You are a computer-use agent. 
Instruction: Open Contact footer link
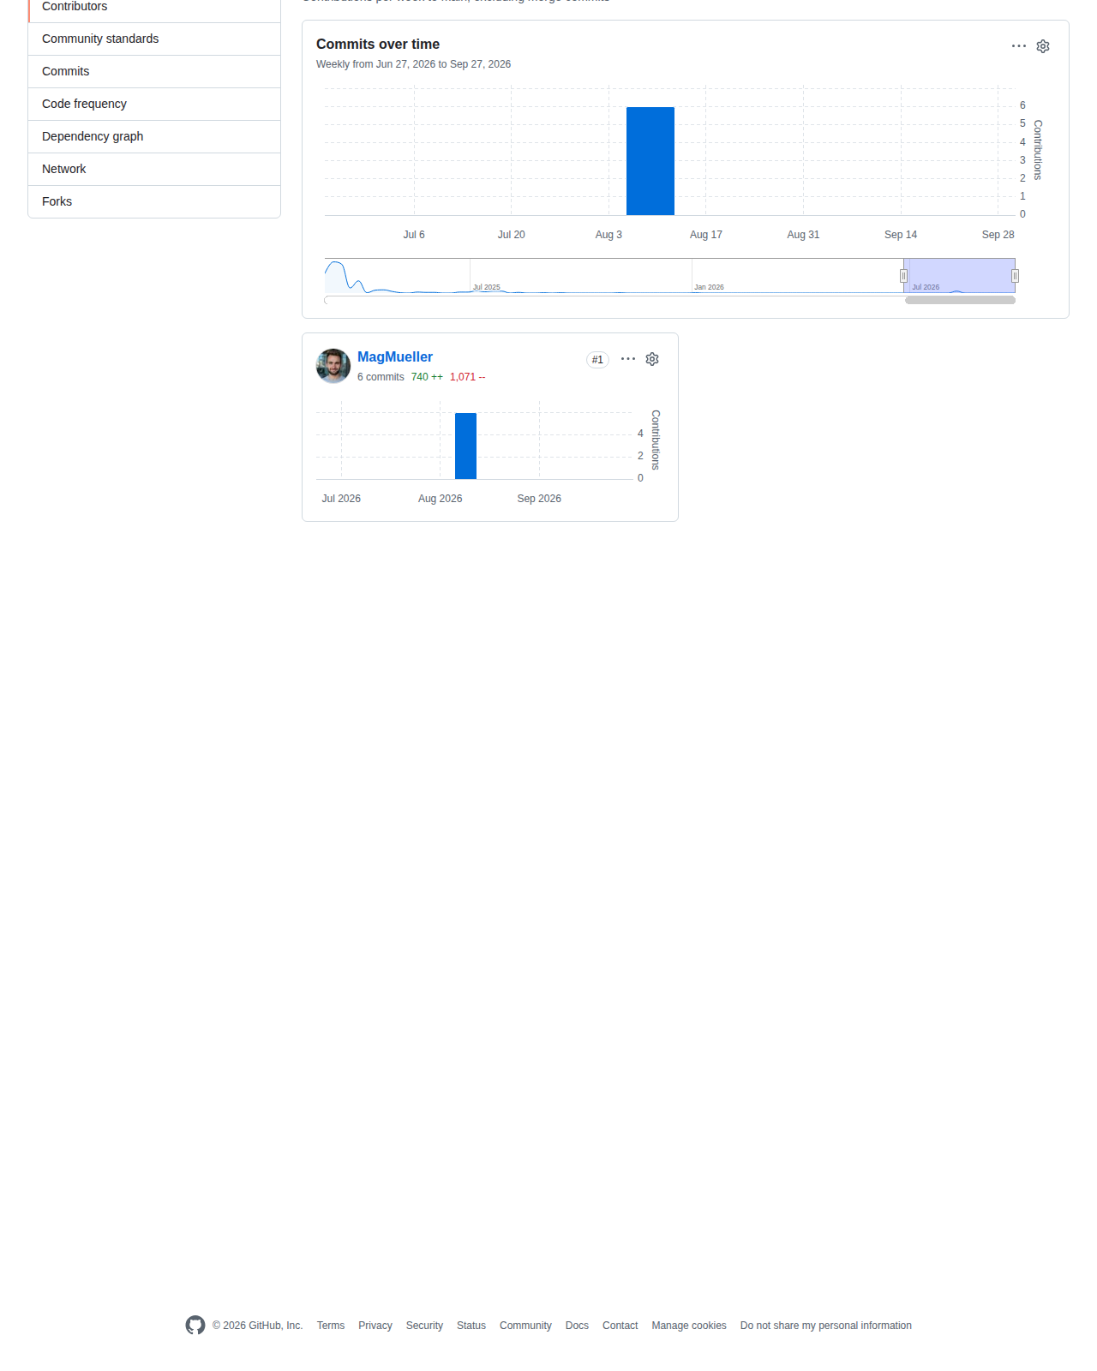tap(620, 1326)
